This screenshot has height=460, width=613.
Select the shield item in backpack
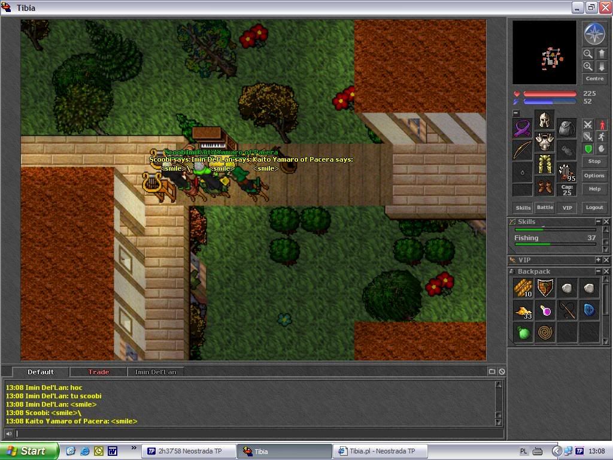tap(545, 288)
